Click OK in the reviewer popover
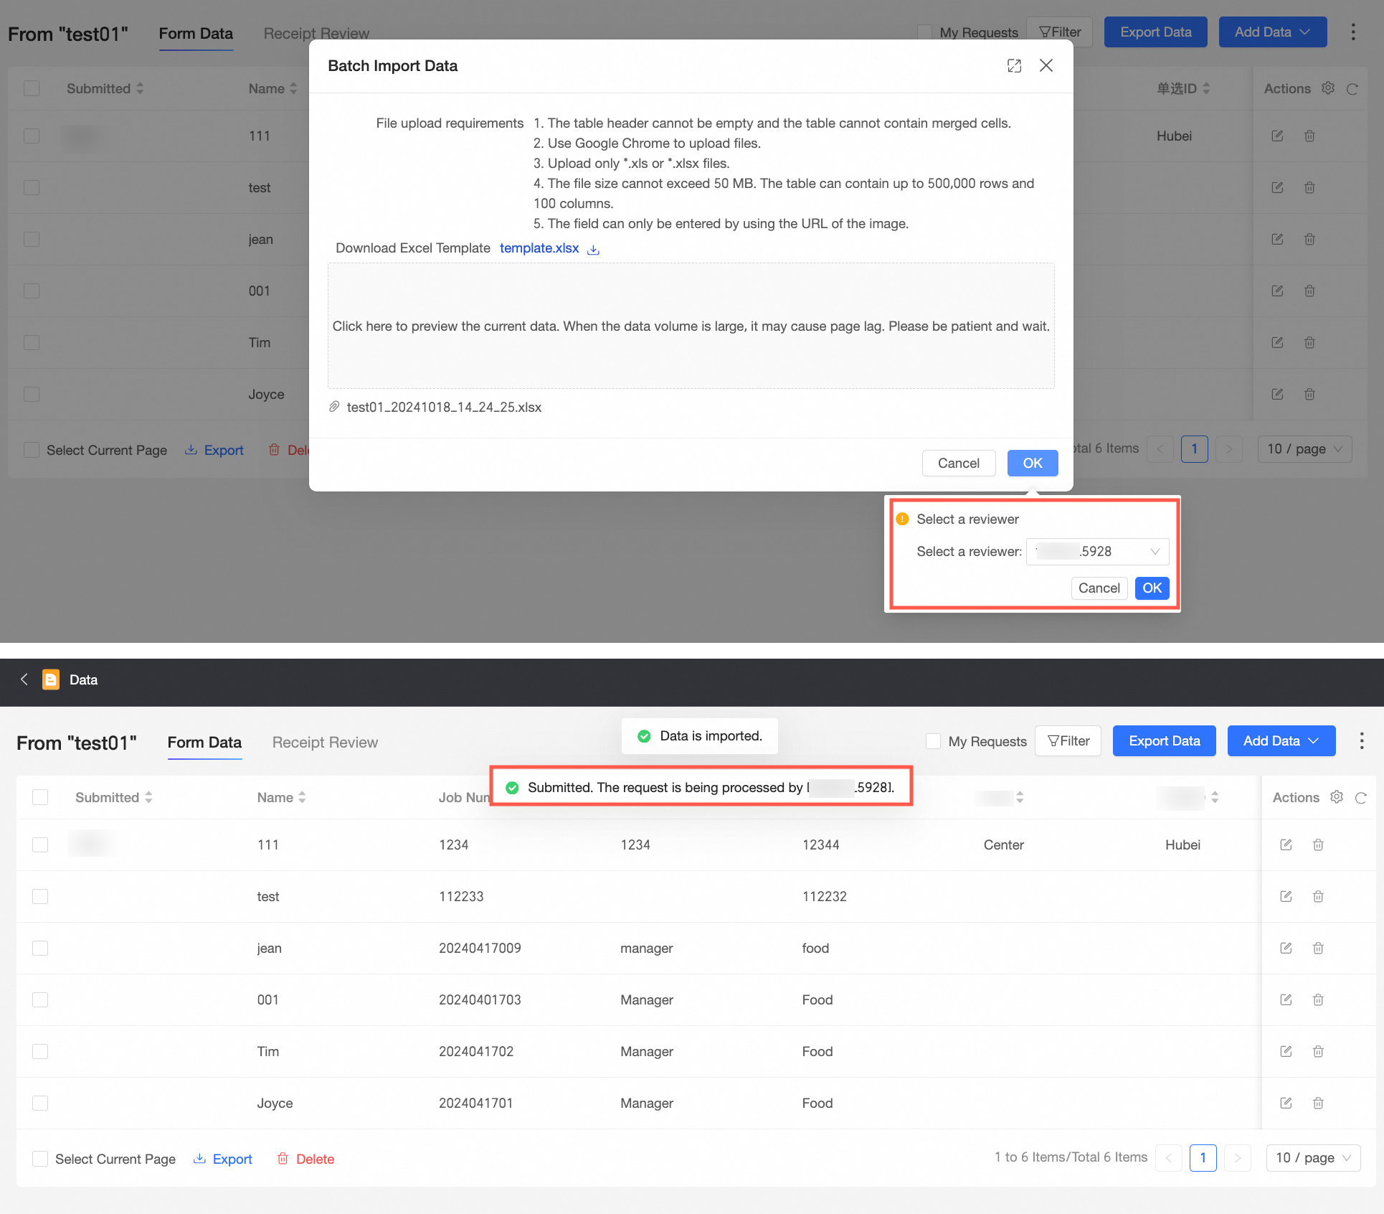The width and height of the screenshot is (1384, 1214). [1152, 588]
